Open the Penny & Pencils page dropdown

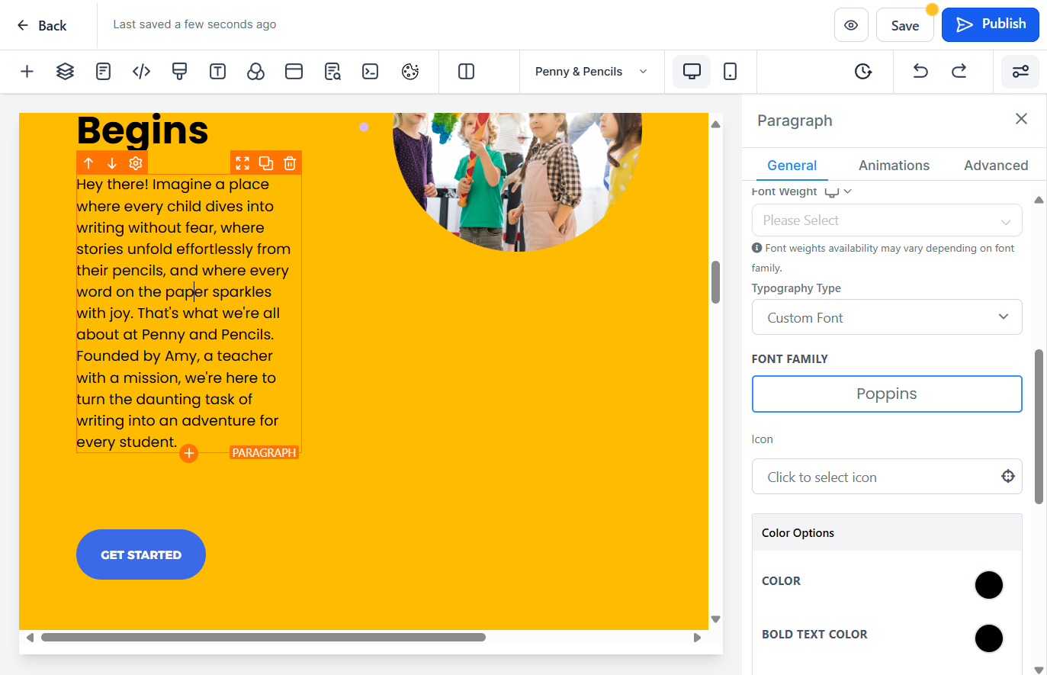click(x=592, y=72)
